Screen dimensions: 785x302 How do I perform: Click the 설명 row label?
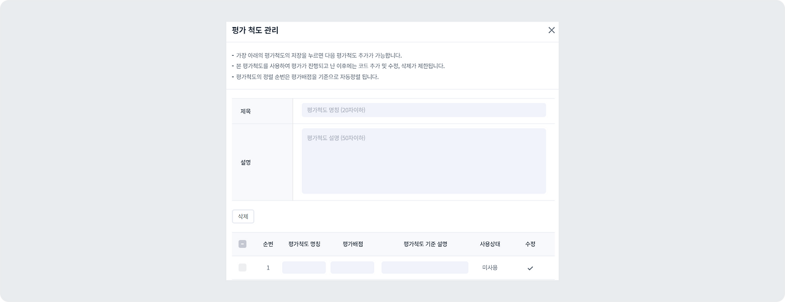tap(246, 162)
